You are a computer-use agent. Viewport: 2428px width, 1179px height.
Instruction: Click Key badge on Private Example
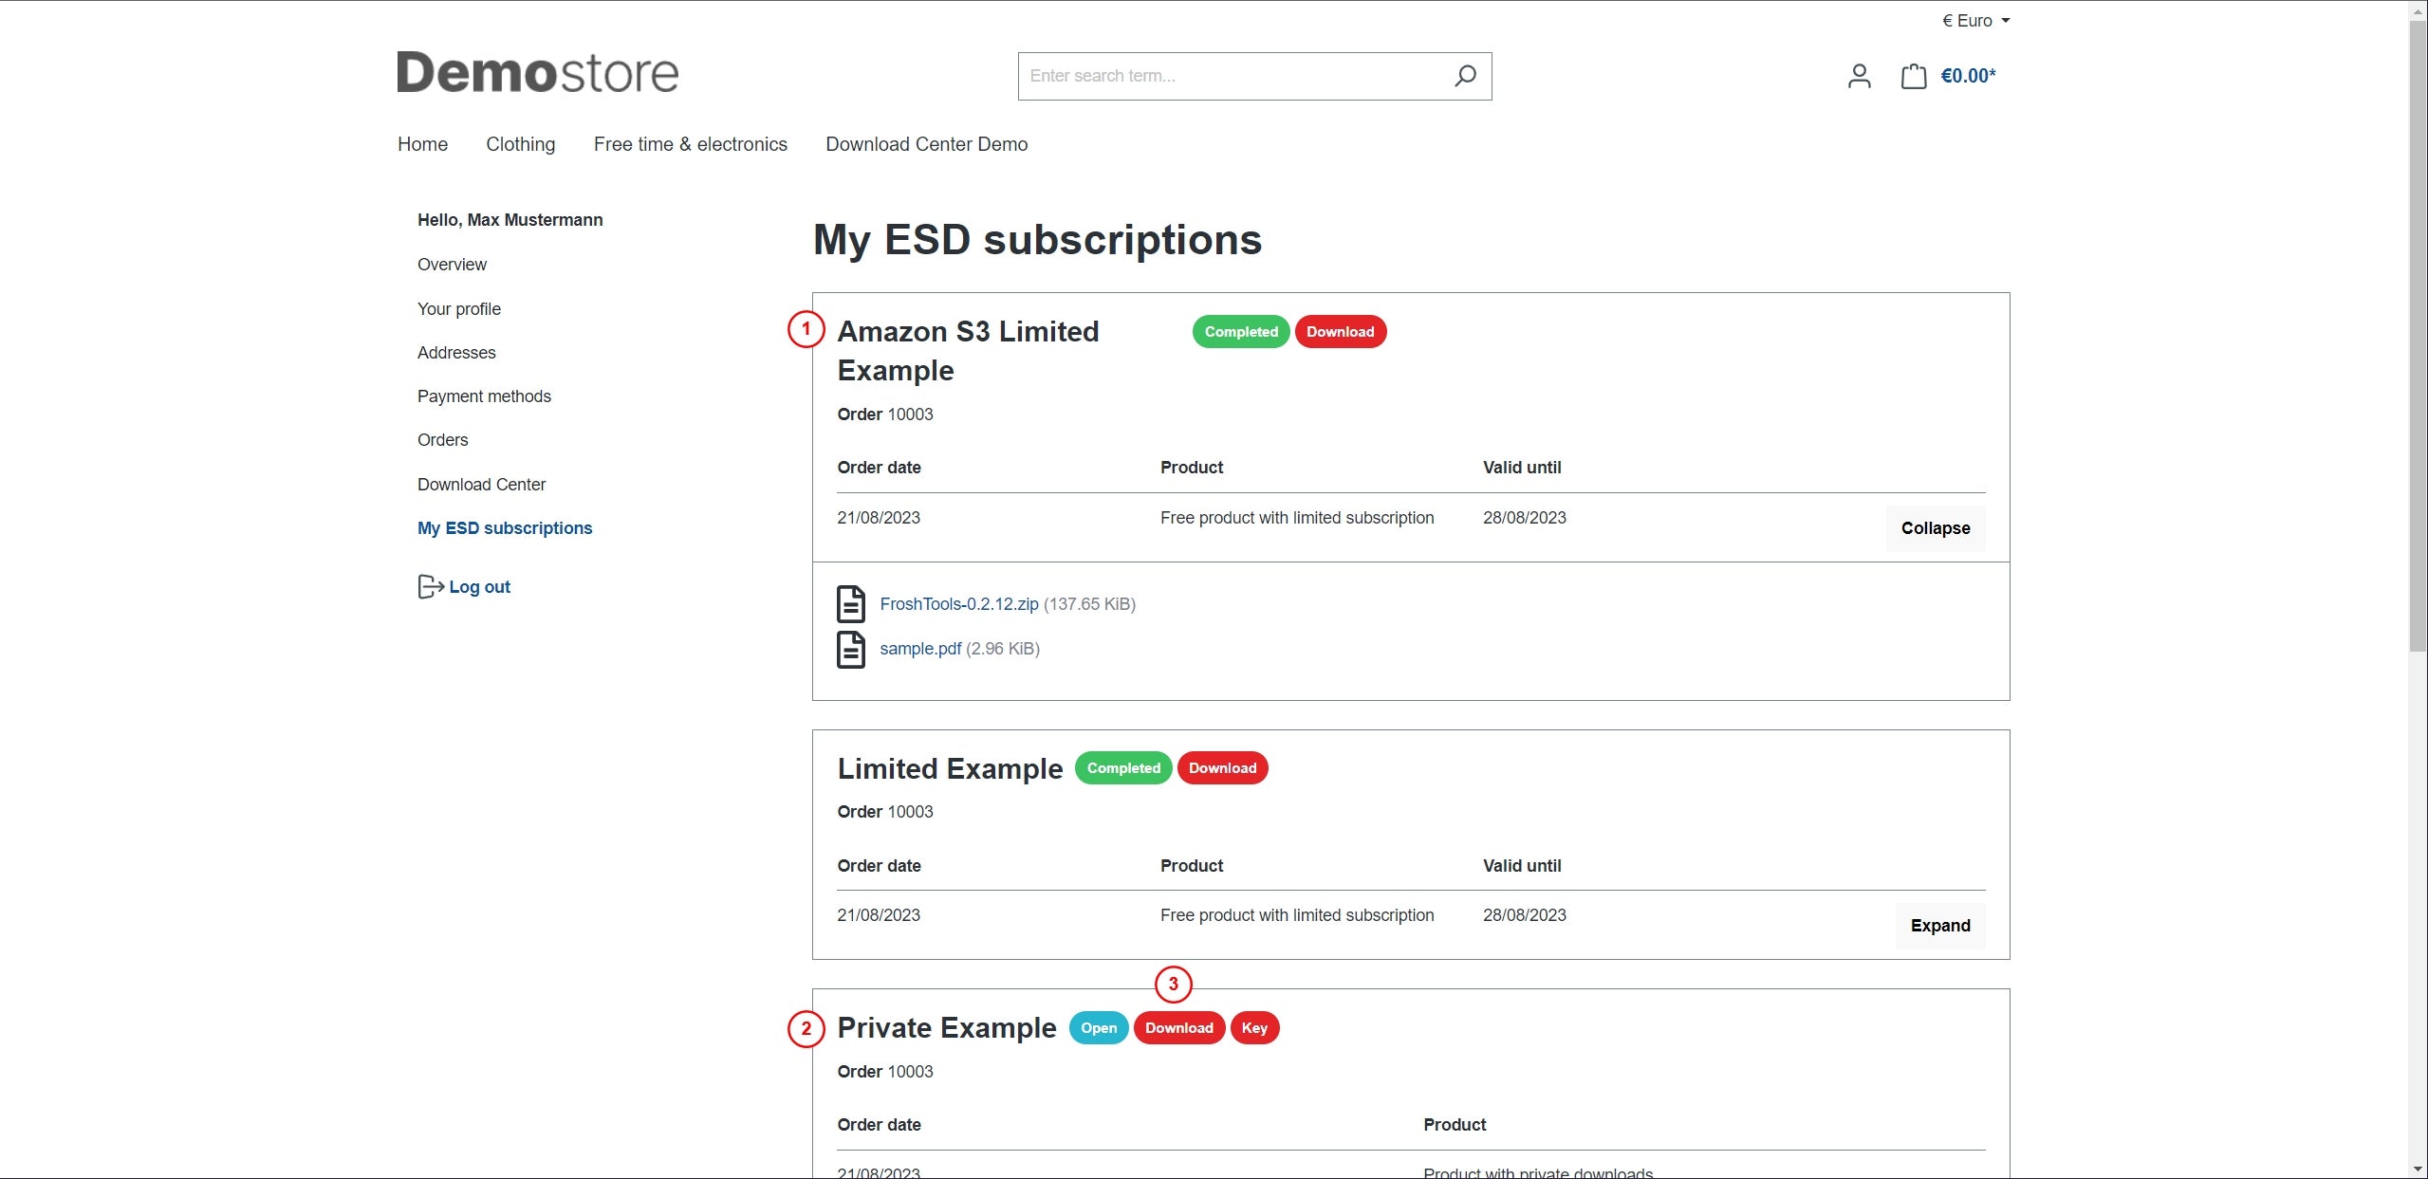click(x=1254, y=1028)
